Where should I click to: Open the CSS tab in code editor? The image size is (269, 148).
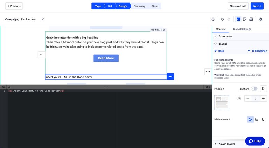point(208,87)
